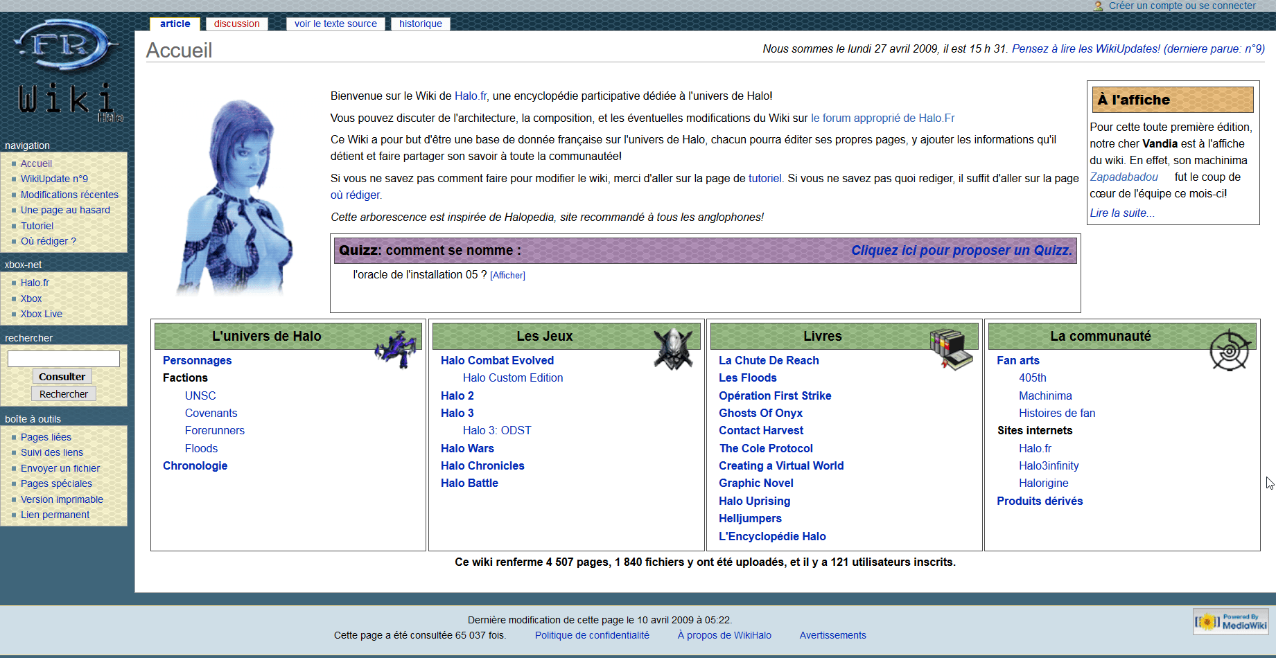
Task: Open Xbox Live in xbox-net sidebar
Action: tap(42, 314)
